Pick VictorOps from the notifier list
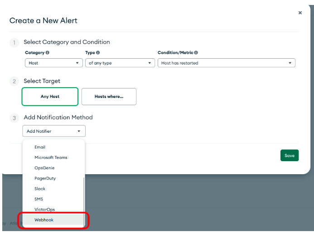 point(44,209)
